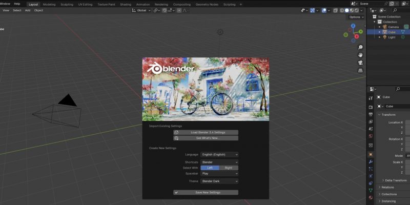Click Save New Settings button
This screenshot has width=410, height=205.
click(x=206, y=193)
